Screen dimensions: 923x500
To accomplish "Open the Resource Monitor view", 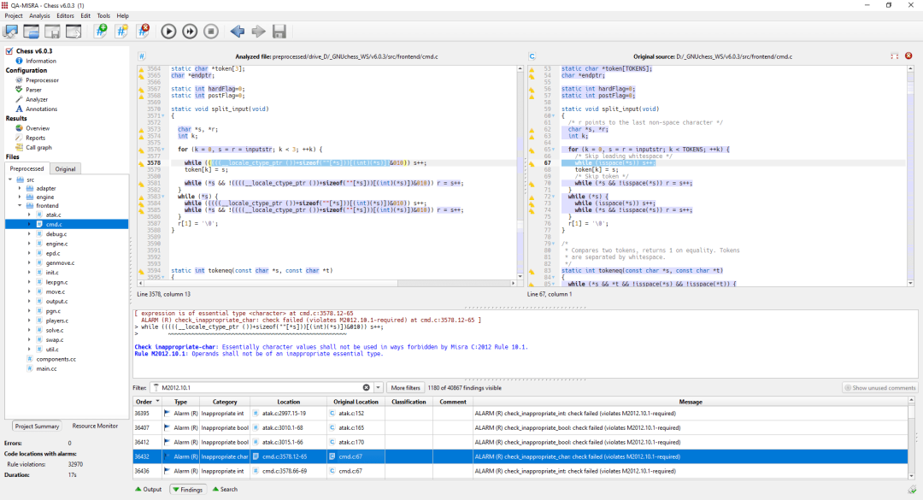I will click(x=95, y=426).
